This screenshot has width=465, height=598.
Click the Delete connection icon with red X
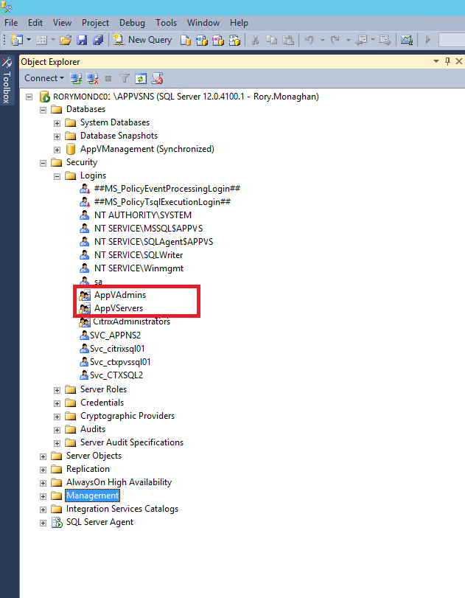pos(157,79)
